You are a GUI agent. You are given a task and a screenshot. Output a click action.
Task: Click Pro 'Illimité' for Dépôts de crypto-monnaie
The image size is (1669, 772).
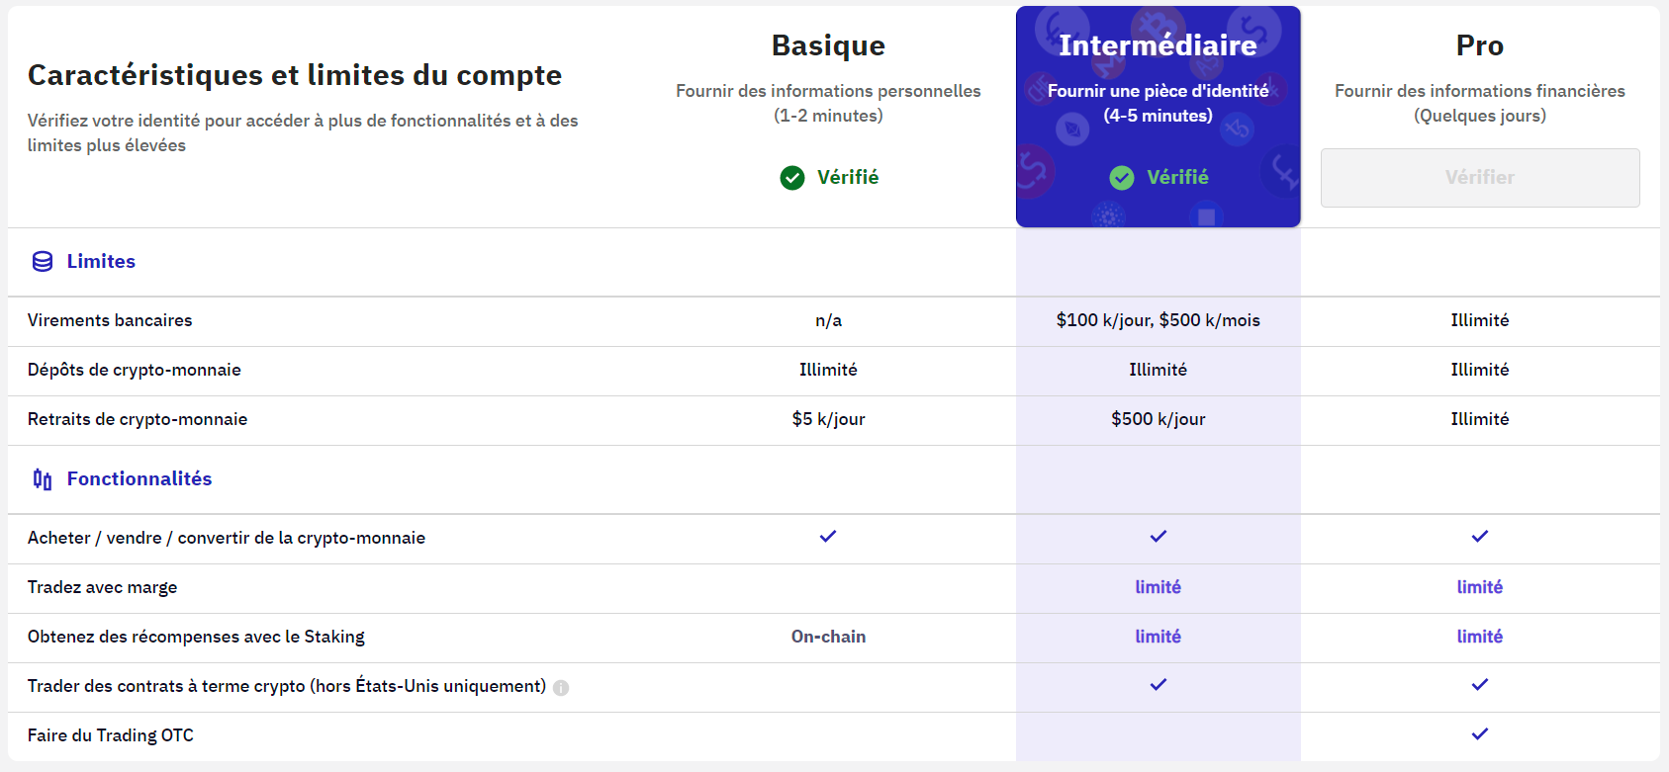click(1480, 370)
